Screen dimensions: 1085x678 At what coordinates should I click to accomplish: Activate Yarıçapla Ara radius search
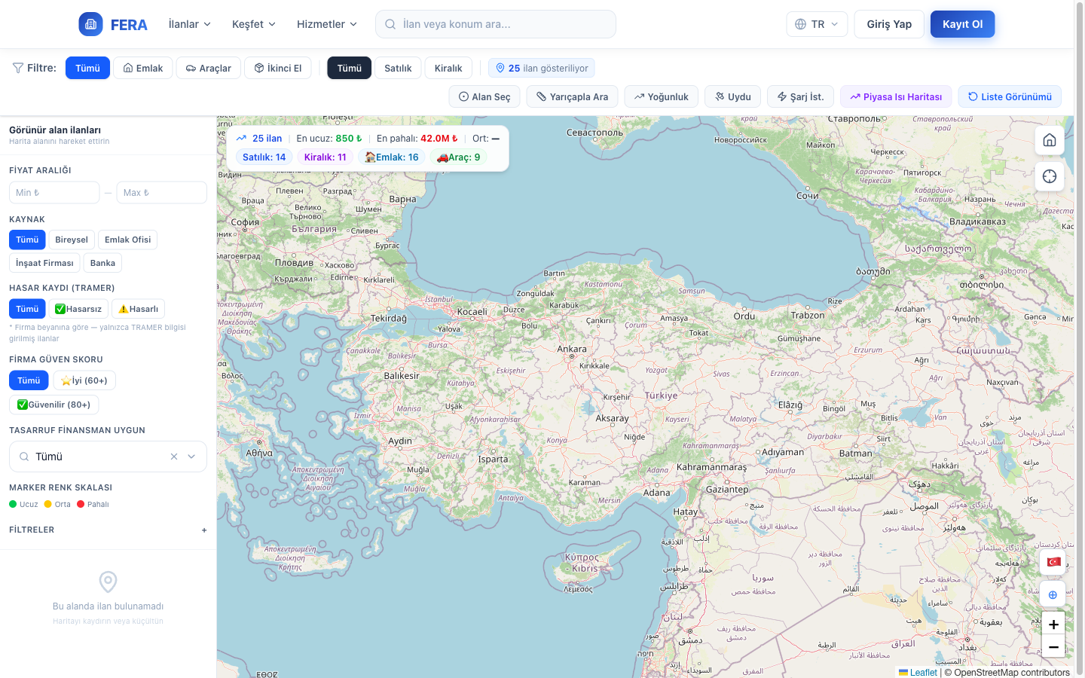(x=573, y=96)
